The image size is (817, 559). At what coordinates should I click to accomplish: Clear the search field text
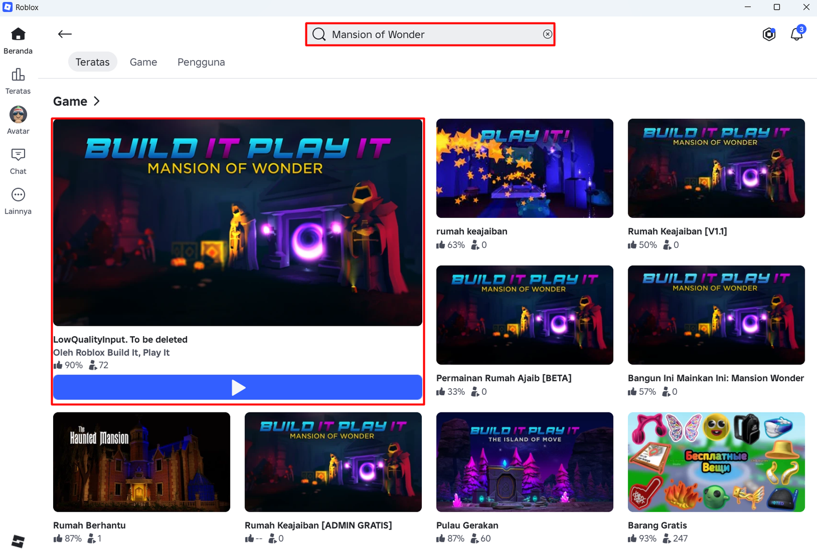click(547, 34)
